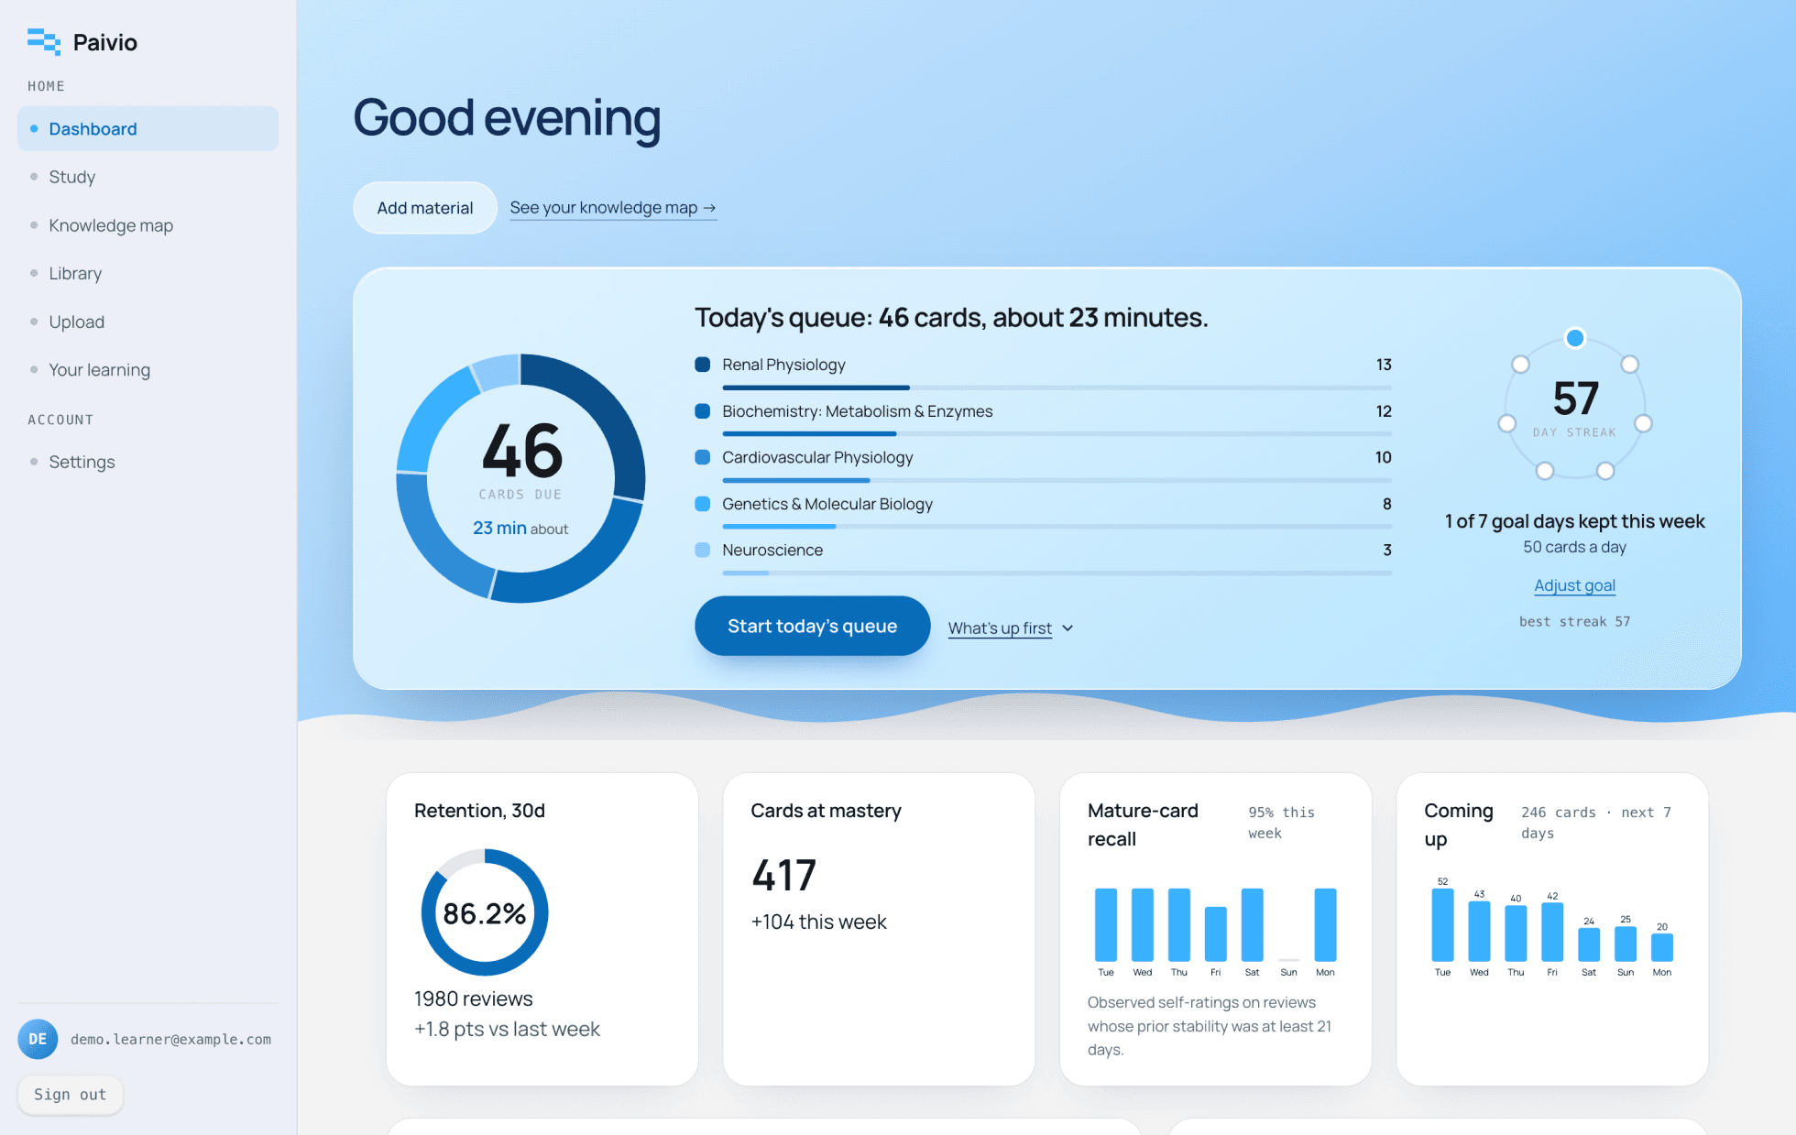Screen dimensions: 1796x1135
Task: Expand the What's up first dropdown
Action: [x=1011, y=628]
